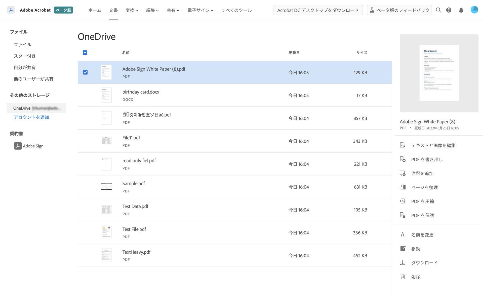This screenshot has height=295, width=483.
Task: Click Test File.pdf file thumbnail
Action: 106,232
